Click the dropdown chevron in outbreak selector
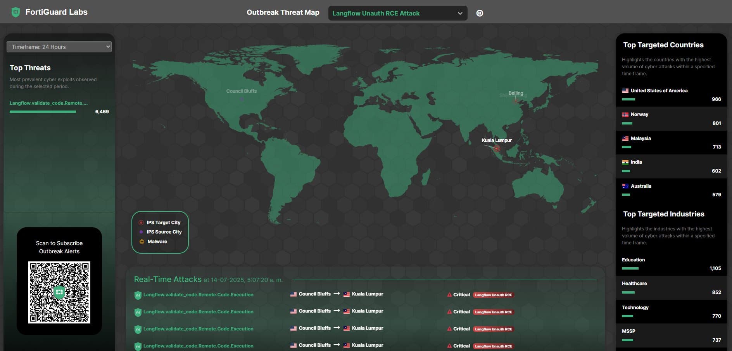Screen dimensions: 732x351 (460, 13)
